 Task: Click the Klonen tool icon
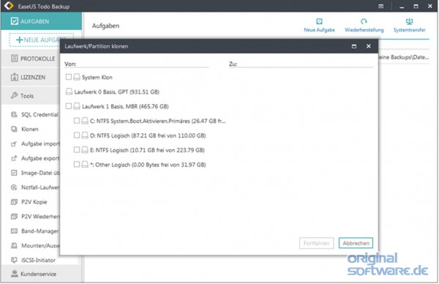click(14, 129)
